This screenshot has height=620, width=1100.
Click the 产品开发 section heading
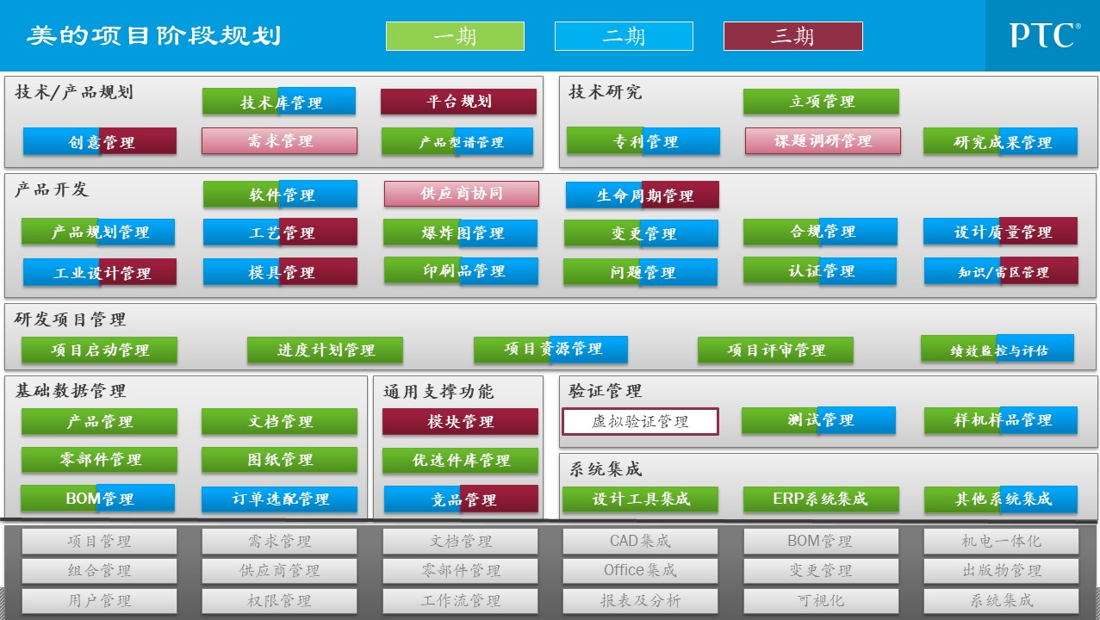coord(52,189)
